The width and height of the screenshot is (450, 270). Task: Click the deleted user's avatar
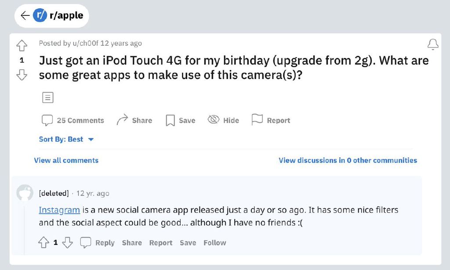(x=25, y=193)
